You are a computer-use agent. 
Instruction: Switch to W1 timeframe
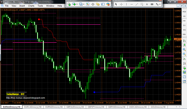[184, 30]
